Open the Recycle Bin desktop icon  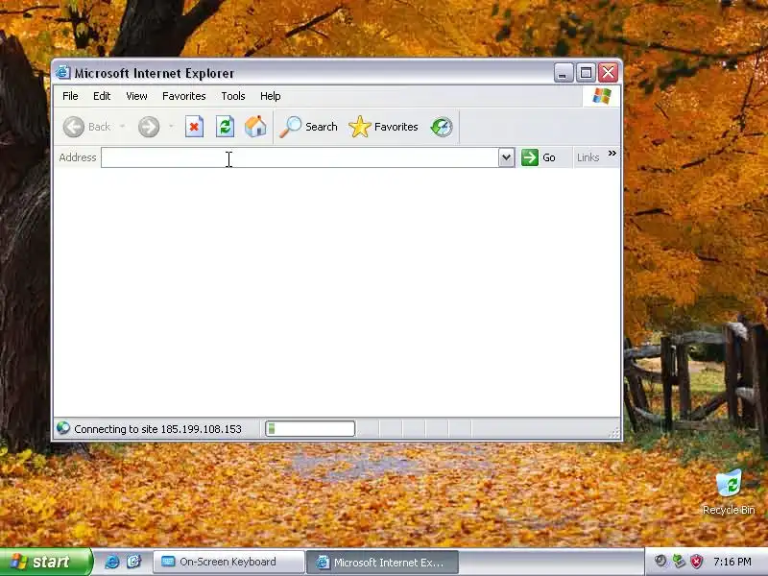tap(729, 492)
